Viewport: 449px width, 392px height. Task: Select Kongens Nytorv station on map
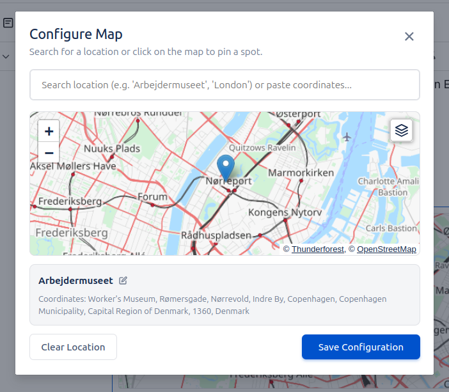(x=284, y=212)
